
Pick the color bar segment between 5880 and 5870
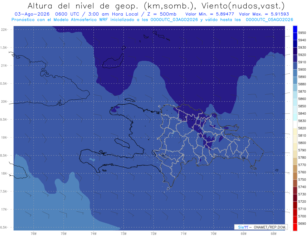pyautogui.click(x=295, y=88)
